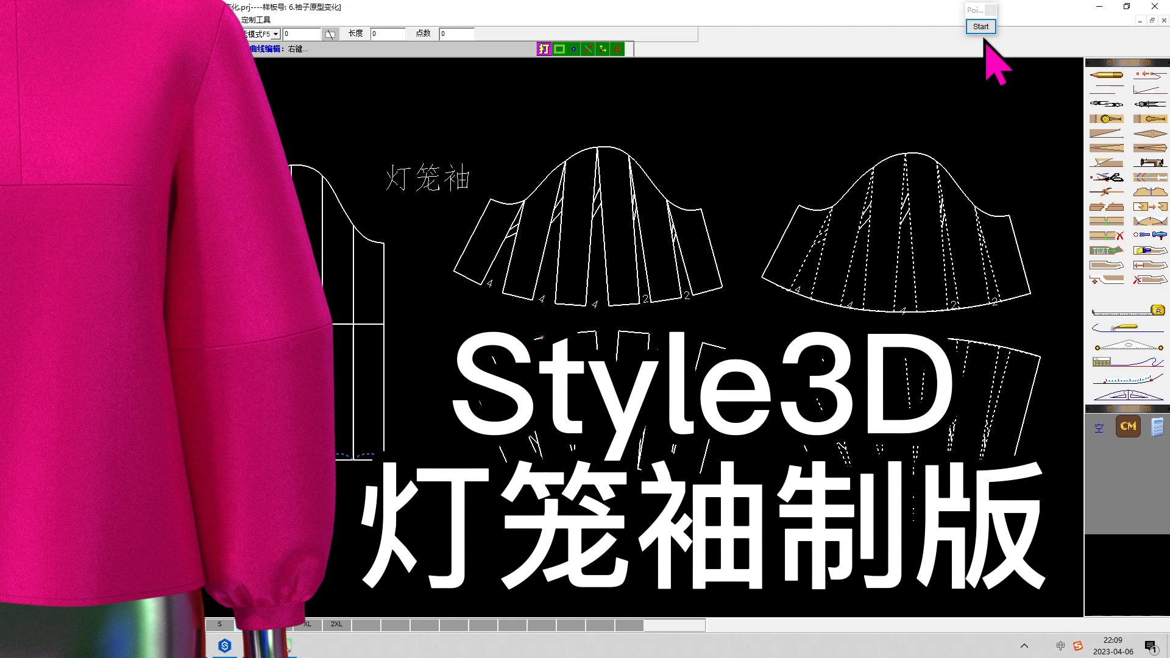Pick the merge pieces arrows tool

click(1106, 207)
